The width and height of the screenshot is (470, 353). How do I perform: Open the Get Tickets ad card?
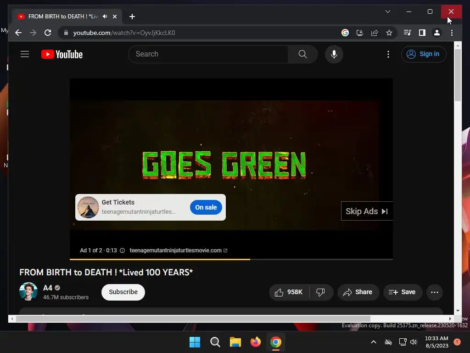tap(150, 207)
